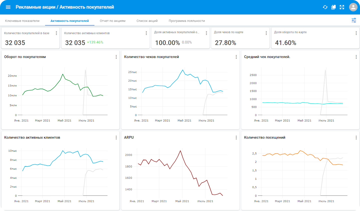Open options menu for Оборот по покупателям chart
Viewport: 360px width, 211px height.
(x=116, y=57)
